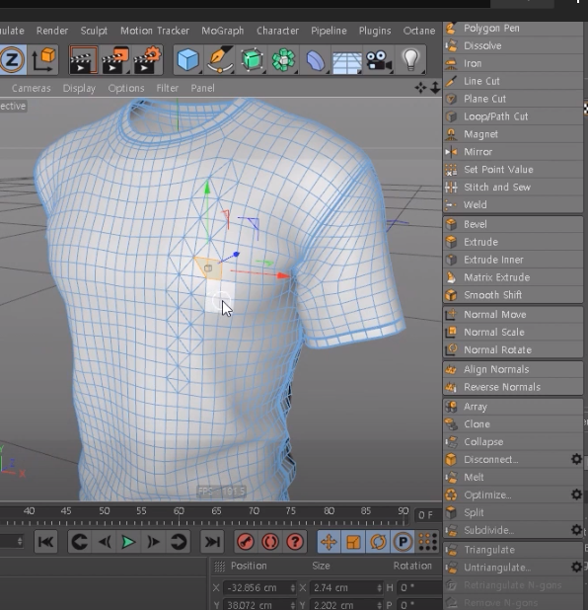
Task: Open viewport Filter menu
Action: [x=167, y=88]
